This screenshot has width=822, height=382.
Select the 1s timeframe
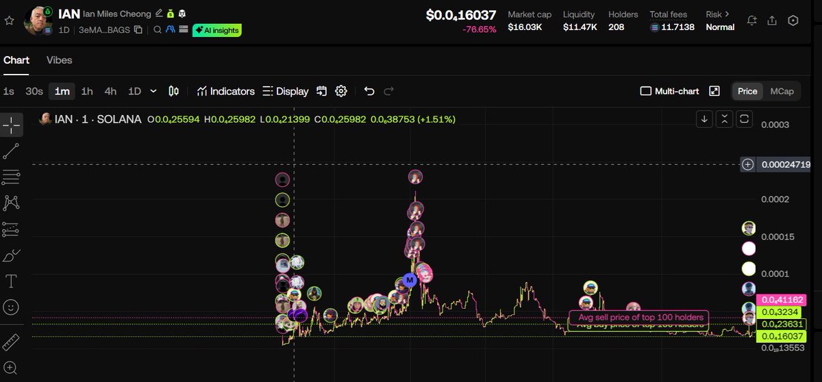[8, 91]
